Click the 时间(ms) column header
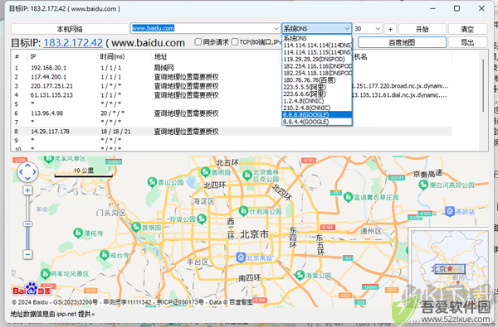 112,57
